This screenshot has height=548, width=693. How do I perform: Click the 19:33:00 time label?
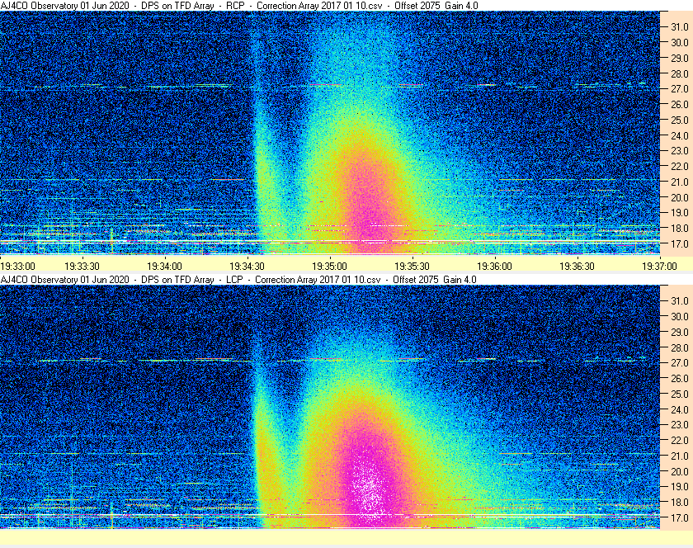pyautogui.click(x=17, y=267)
